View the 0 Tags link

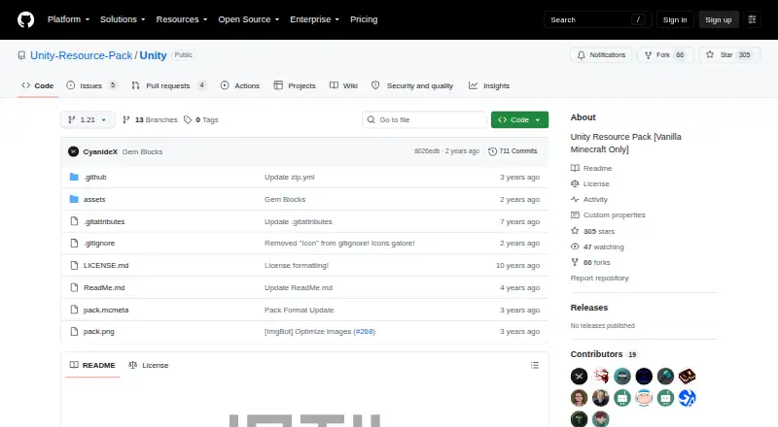[x=201, y=120]
